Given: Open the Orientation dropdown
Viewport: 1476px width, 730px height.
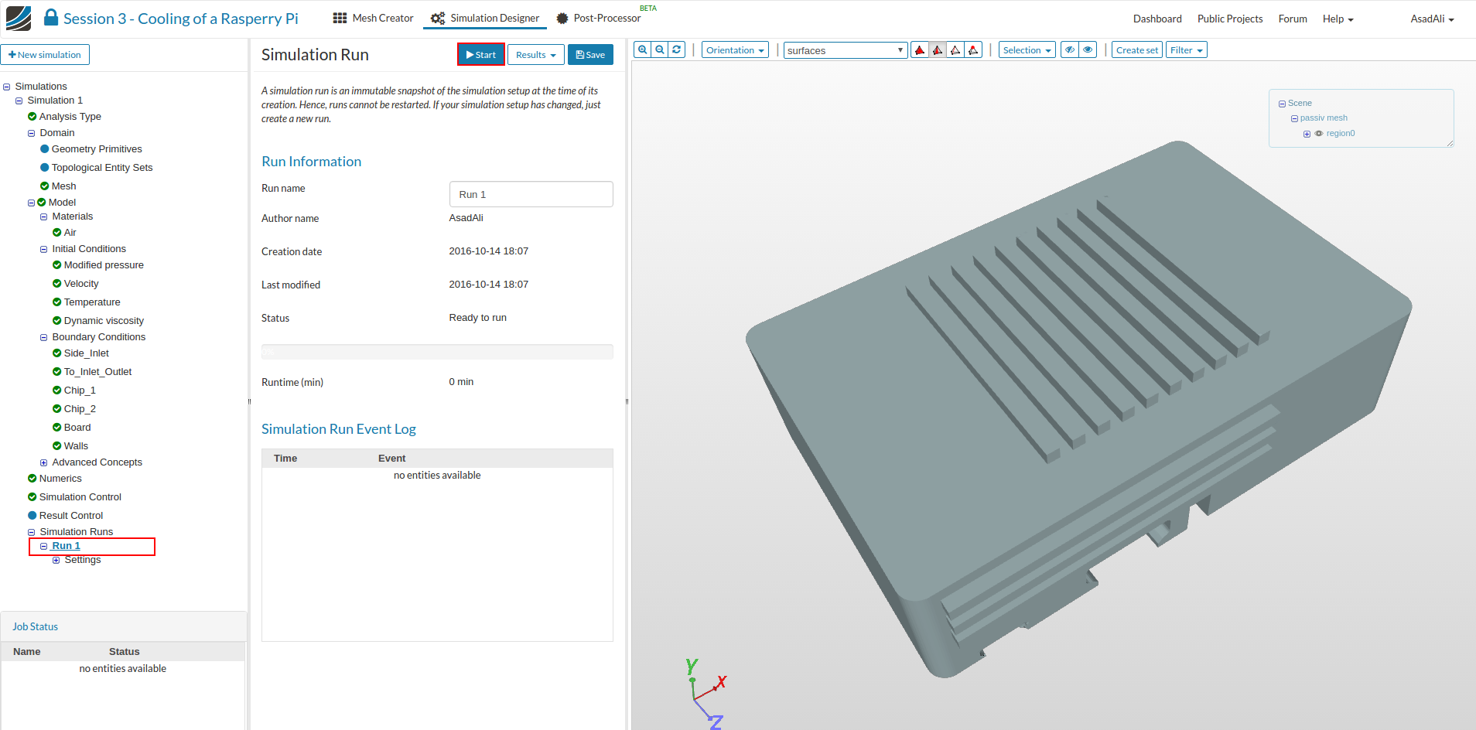Looking at the screenshot, I should click(735, 50).
